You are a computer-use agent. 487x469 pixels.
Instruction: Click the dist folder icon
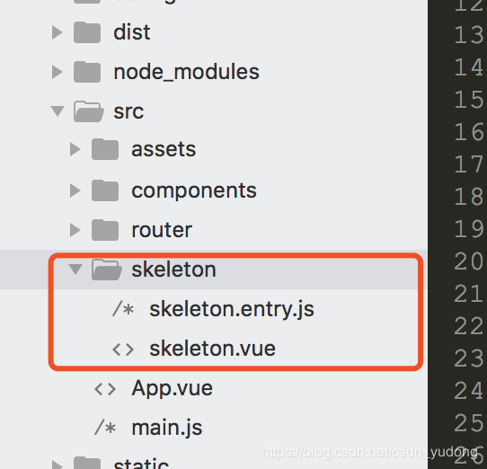(x=87, y=32)
